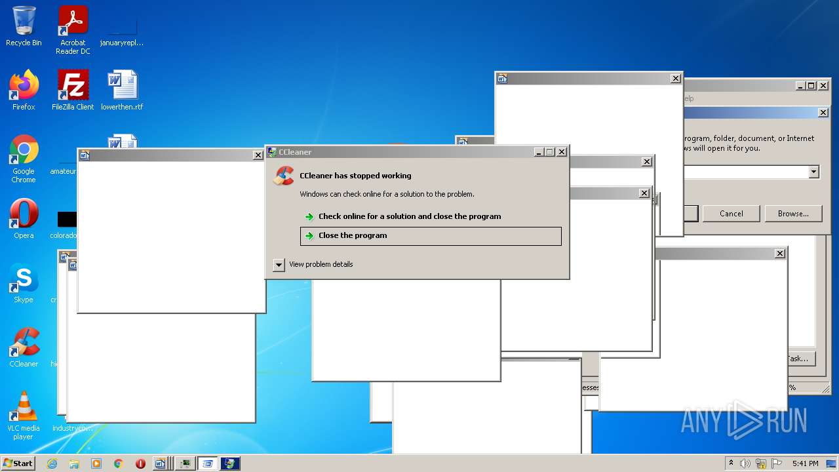Minimize the Task Manager window

click(x=800, y=86)
